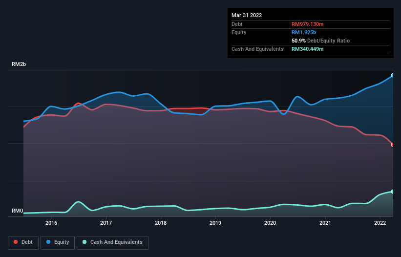
Task: Click the 2019 x-axis label
Action: click(x=215, y=223)
